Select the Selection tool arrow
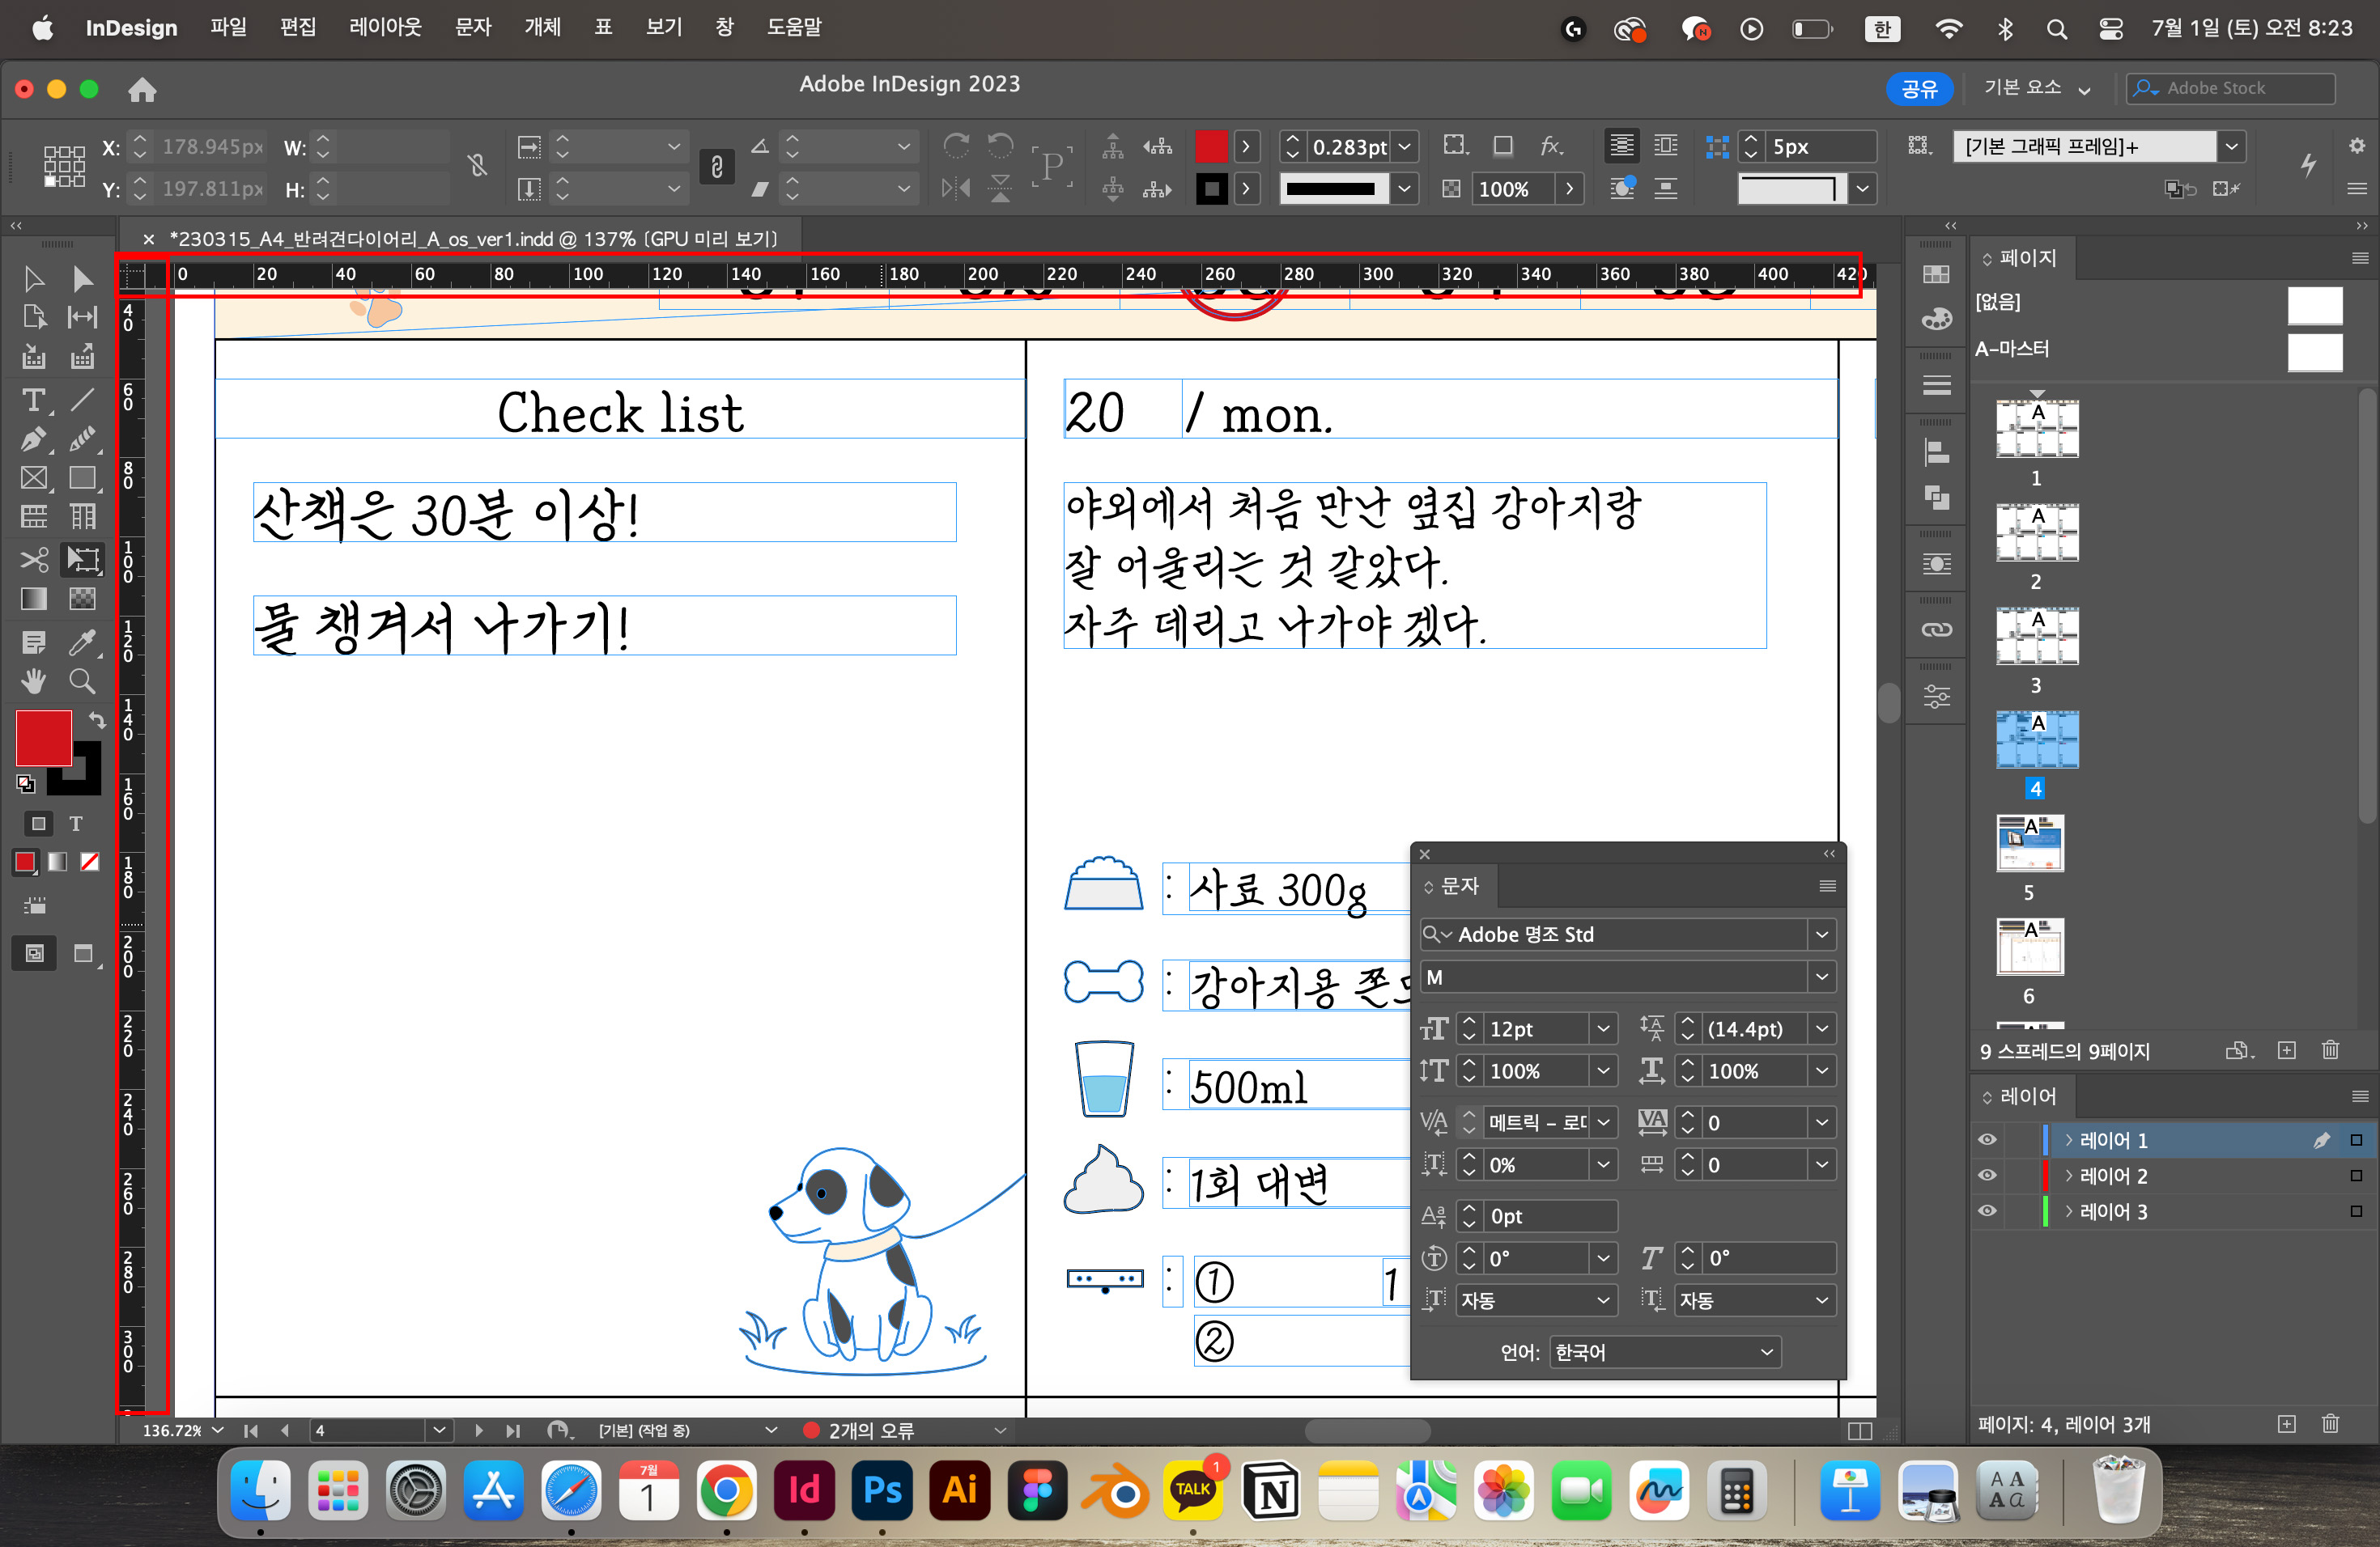Image resolution: width=2380 pixels, height=1547 pixels. [x=33, y=279]
